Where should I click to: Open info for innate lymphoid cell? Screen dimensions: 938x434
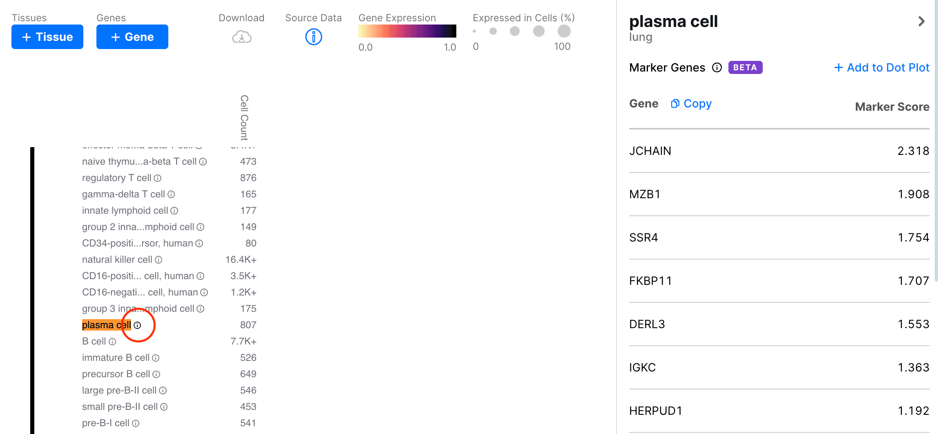tap(174, 211)
